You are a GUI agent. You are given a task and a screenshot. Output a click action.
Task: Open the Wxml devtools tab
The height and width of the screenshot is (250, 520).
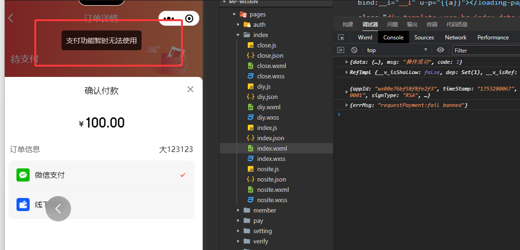click(x=365, y=38)
